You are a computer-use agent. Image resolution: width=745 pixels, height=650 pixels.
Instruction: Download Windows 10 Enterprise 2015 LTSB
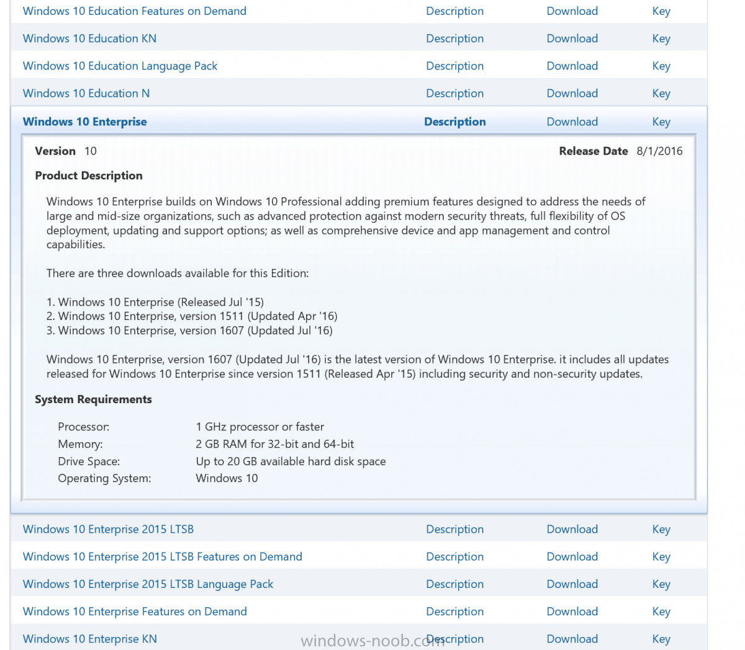point(572,529)
